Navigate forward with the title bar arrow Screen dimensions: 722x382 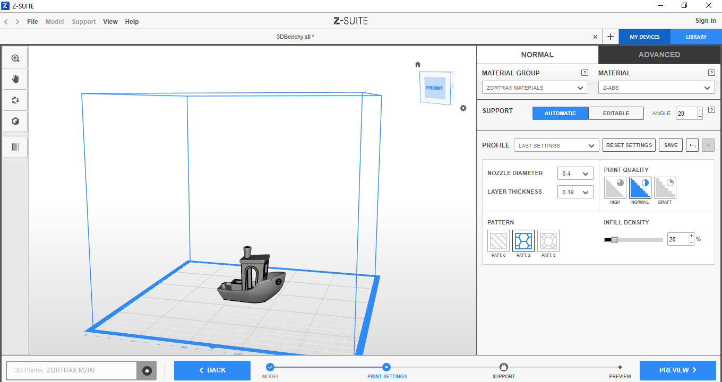click(18, 22)
